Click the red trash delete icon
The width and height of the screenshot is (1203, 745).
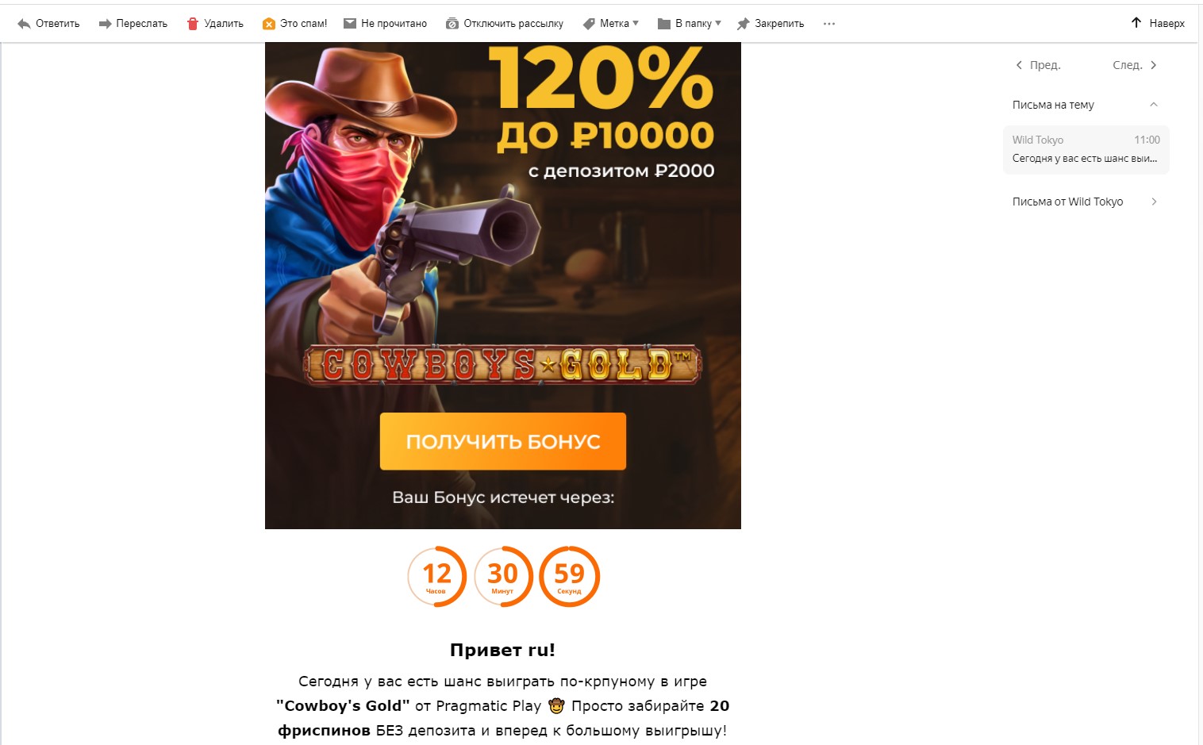click(x=192, y=24)
